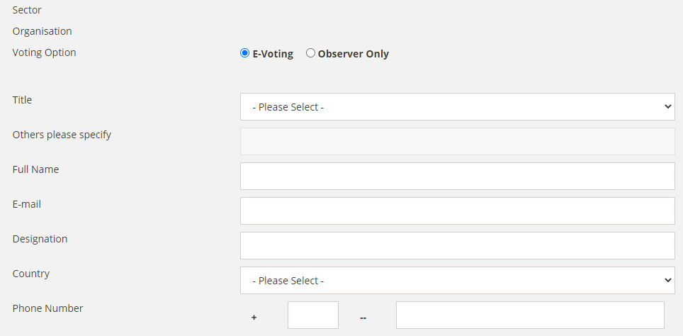Click the Country dropdown chevron arrow
The width and height of the screenshot is (683, 336).
[x=667, y=280]
